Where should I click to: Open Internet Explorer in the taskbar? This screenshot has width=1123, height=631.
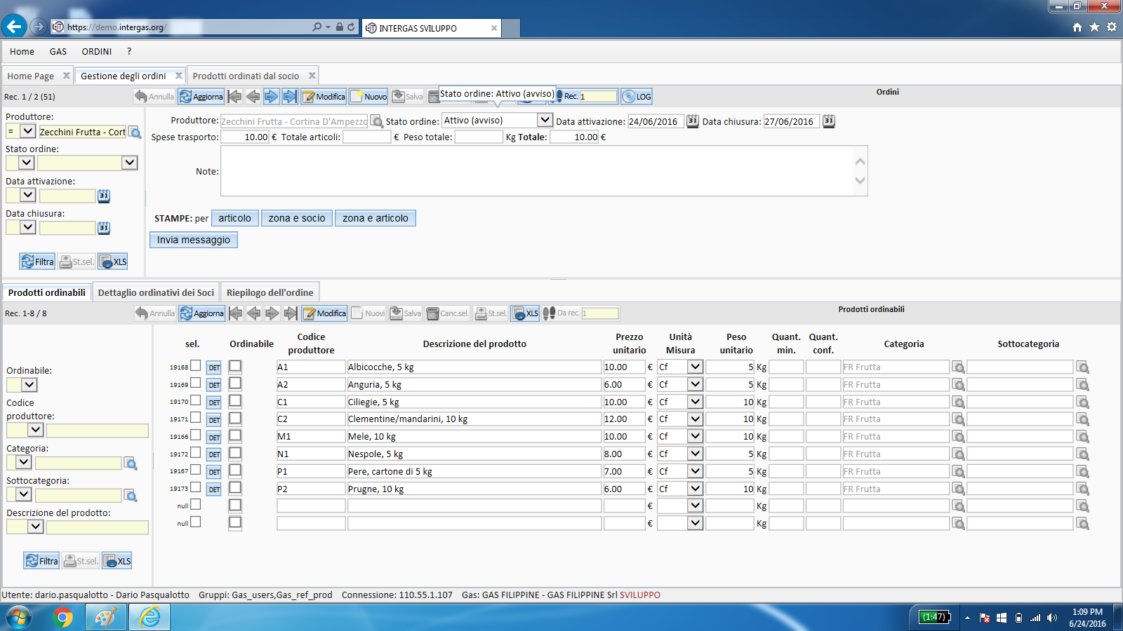149,617
